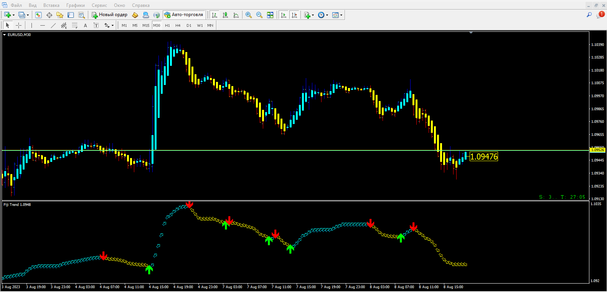Switch chart to line chart mode
This screenshot has width=607, height=292.
pyautogui.click(x=236, y=15)
